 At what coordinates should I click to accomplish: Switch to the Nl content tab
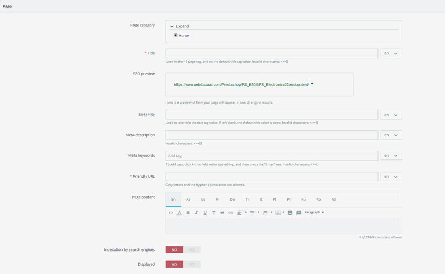[x=334, y=199]
